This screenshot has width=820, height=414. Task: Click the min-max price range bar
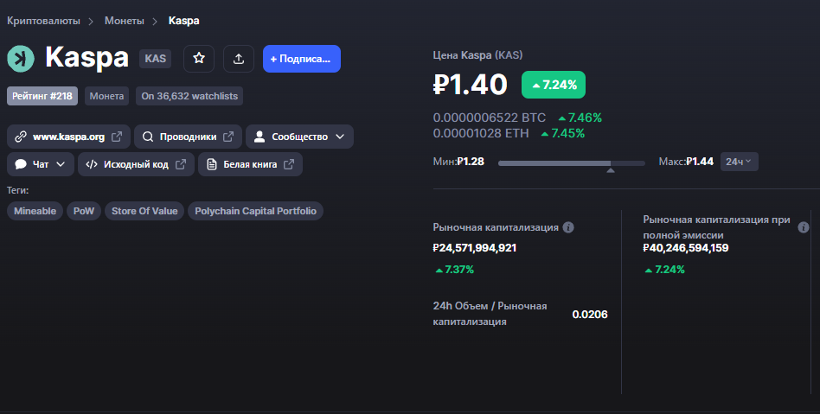point(572,163)
